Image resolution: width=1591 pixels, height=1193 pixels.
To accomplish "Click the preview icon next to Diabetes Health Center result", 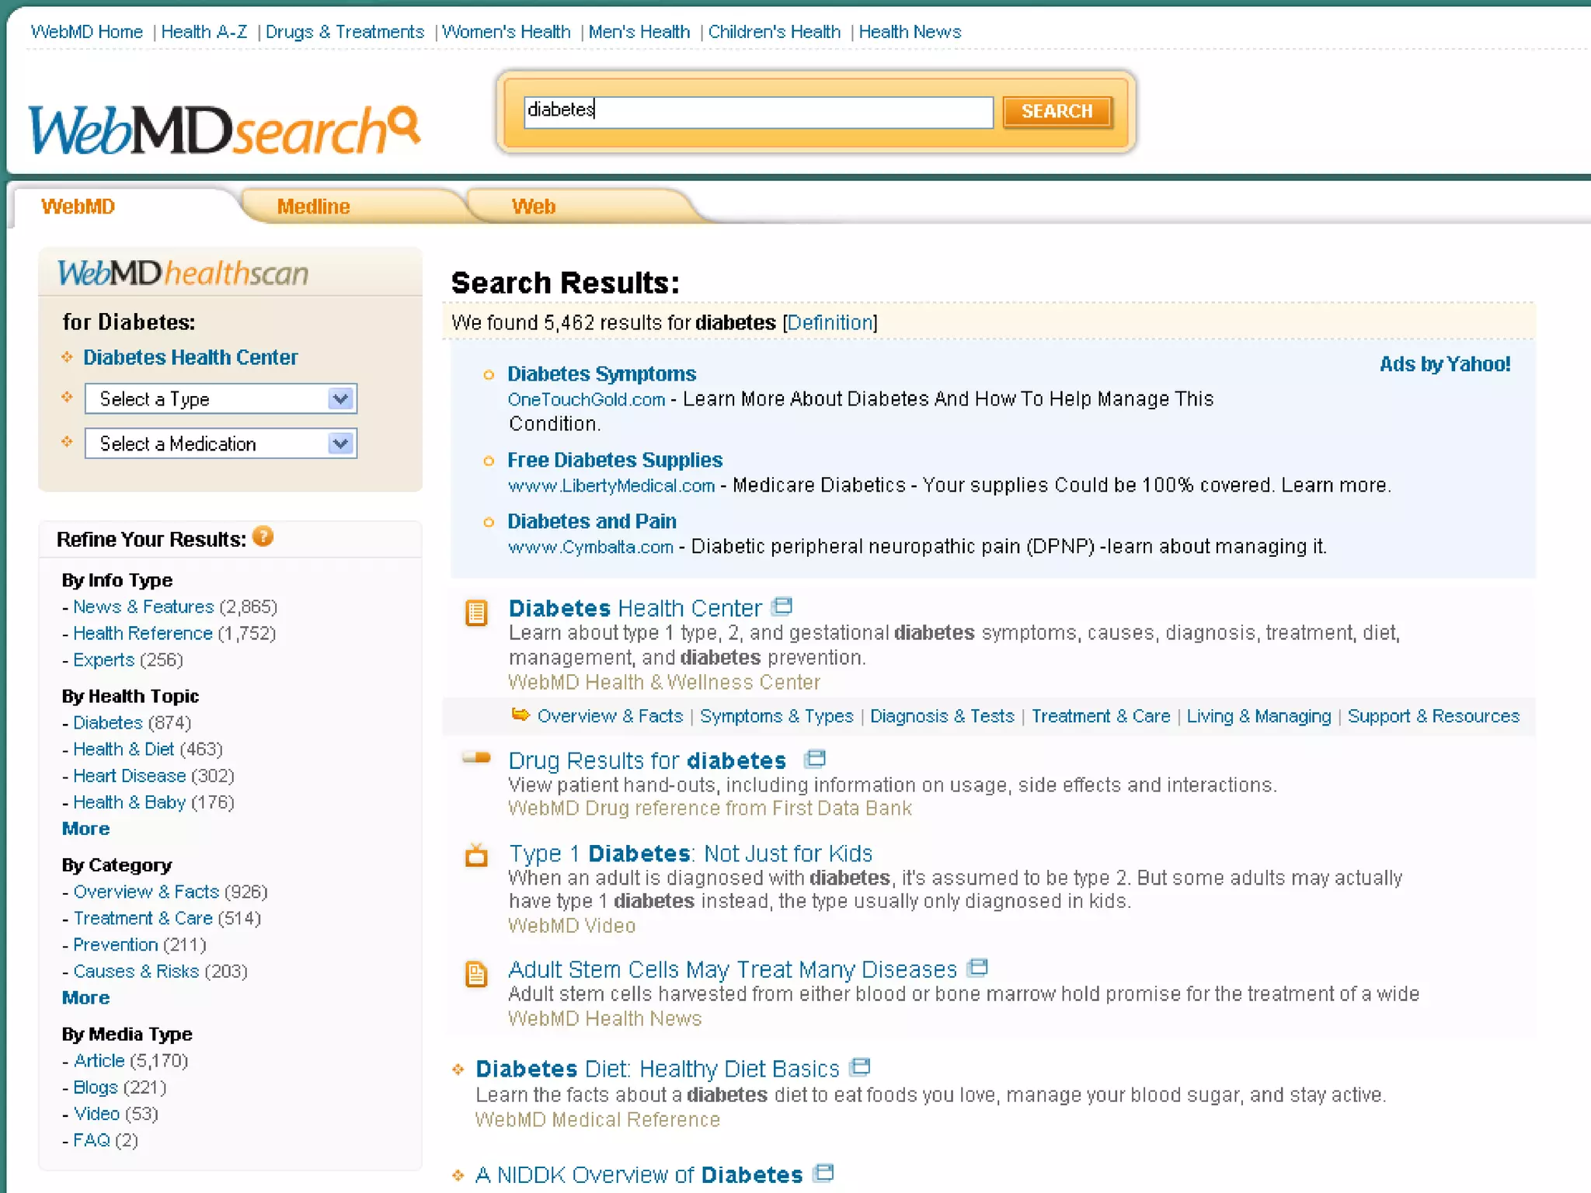I will click(x=782, y=606).
